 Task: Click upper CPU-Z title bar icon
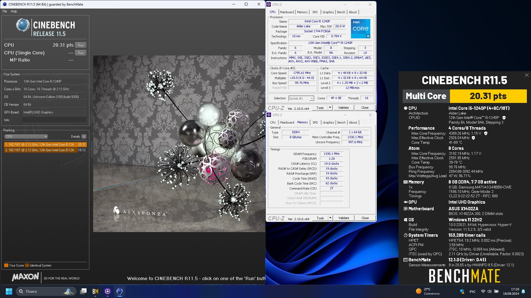pyautogui.click(x=269, y=4)
